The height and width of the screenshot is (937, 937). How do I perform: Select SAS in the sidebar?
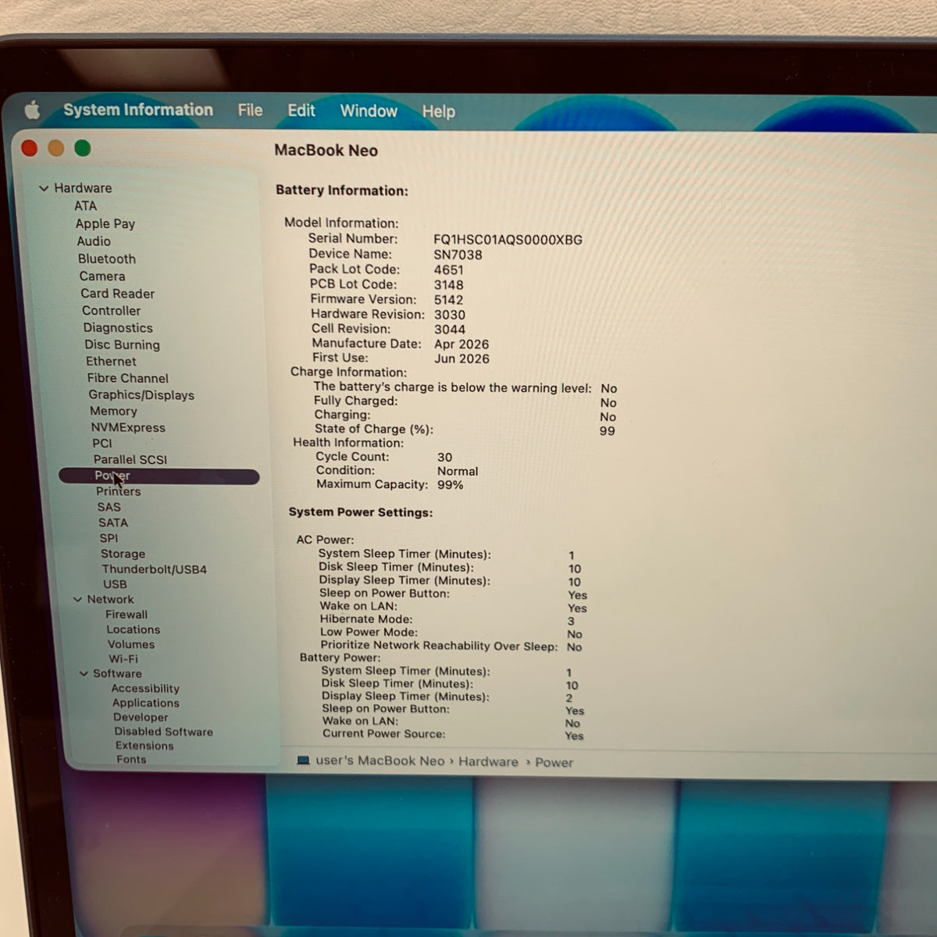[109, 508]
